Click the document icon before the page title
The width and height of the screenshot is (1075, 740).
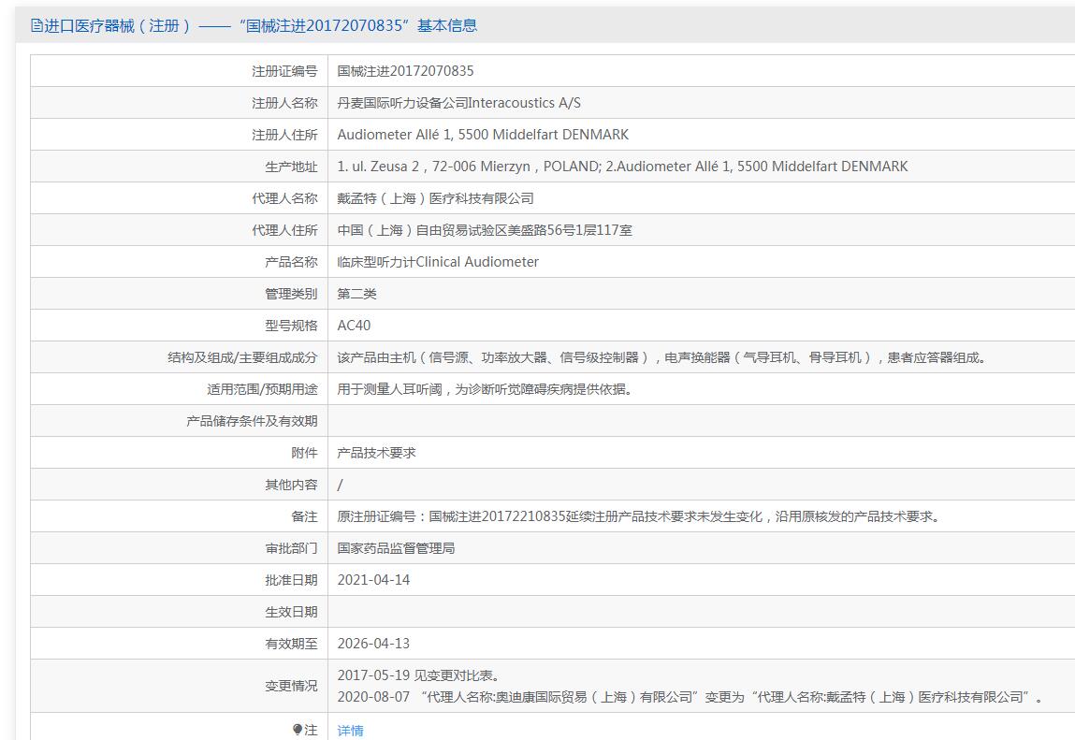36,25
